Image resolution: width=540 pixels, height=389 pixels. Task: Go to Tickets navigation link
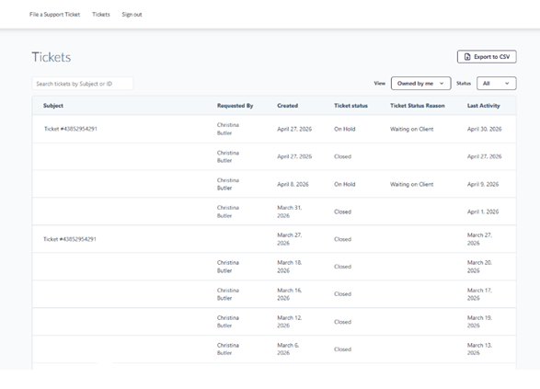point(101,15)
